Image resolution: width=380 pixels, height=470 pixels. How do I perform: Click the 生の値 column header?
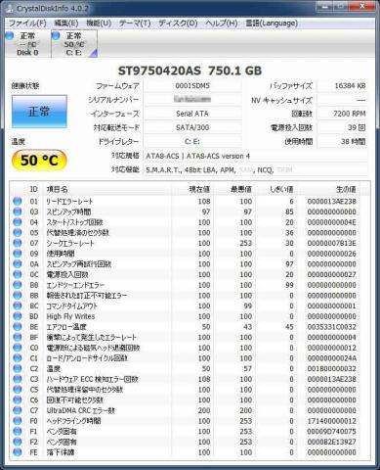(328, 189)
